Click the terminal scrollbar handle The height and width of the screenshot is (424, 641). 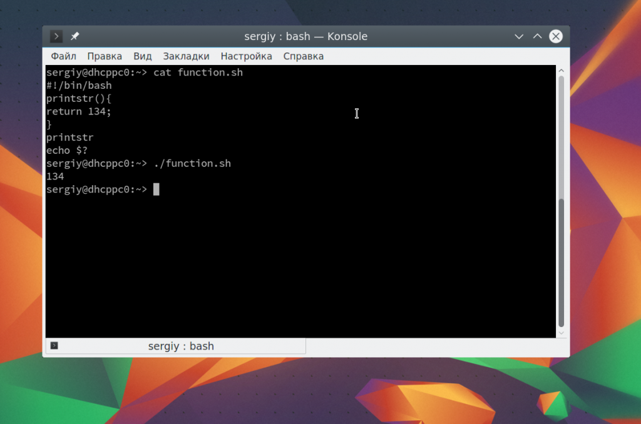pos(561,263)
